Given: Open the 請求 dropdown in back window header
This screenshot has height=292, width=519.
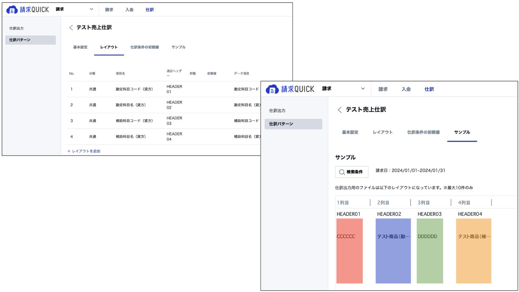Looking at the screenshot, I should pyautogui.click(x=74, y=9).
